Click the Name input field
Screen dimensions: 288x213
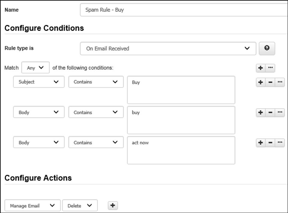point(184,10)
